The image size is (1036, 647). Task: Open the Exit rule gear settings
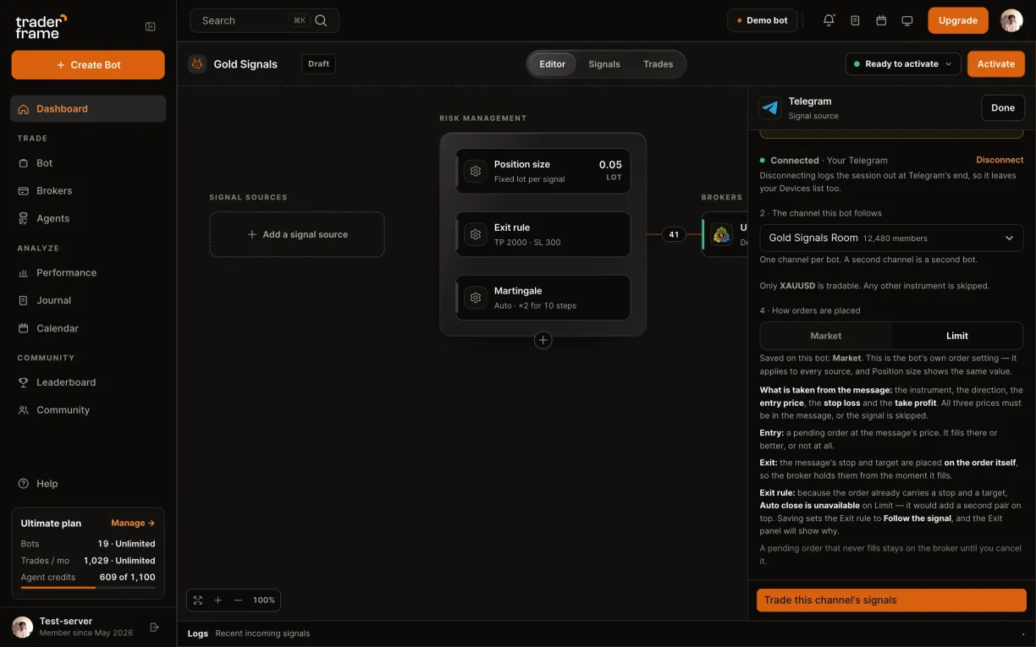click(x=476, y=234)
